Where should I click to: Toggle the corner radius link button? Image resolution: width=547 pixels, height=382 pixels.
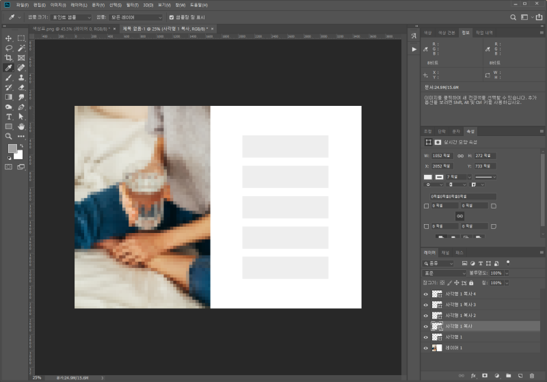coord(459,216)
